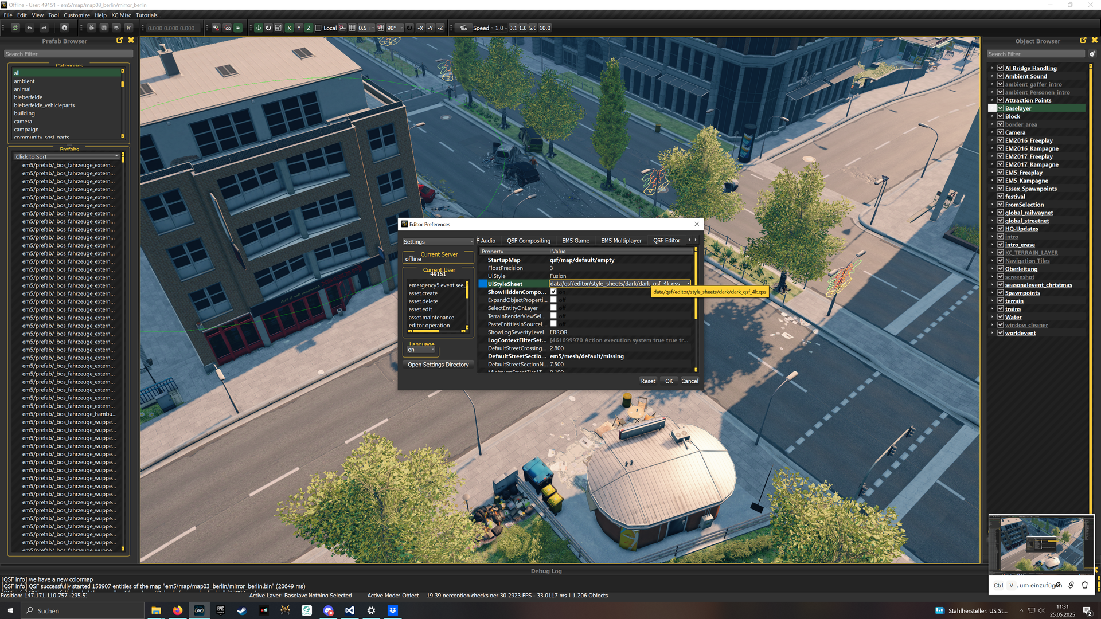1101x619 pixels.
Task: Switch to the QSF Compositing tab
Action: [x=528, y=241]
